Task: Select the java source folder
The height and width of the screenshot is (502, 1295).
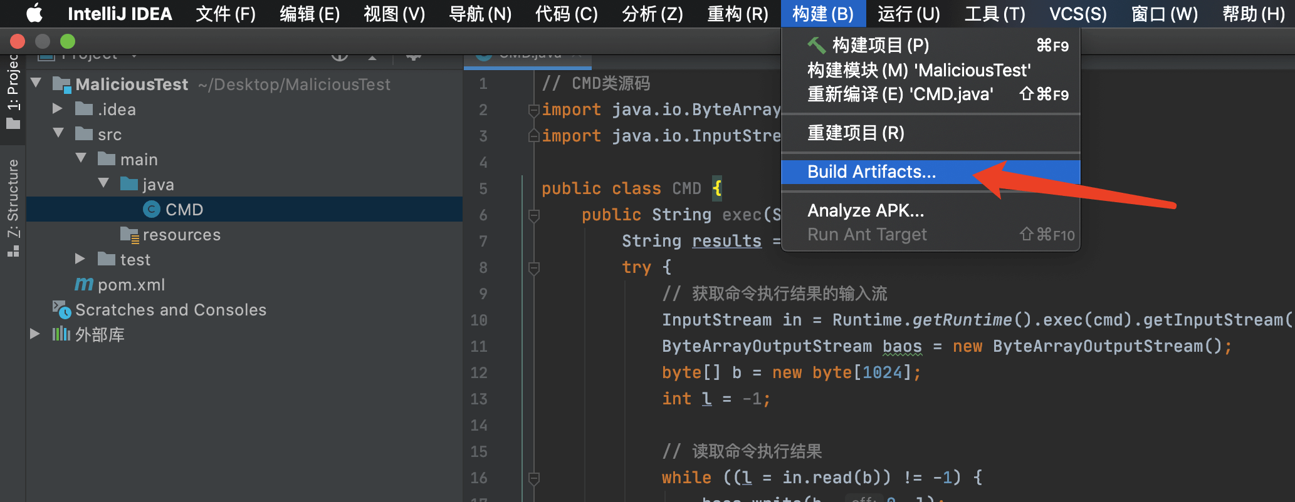Action: [x=158, y=185]
